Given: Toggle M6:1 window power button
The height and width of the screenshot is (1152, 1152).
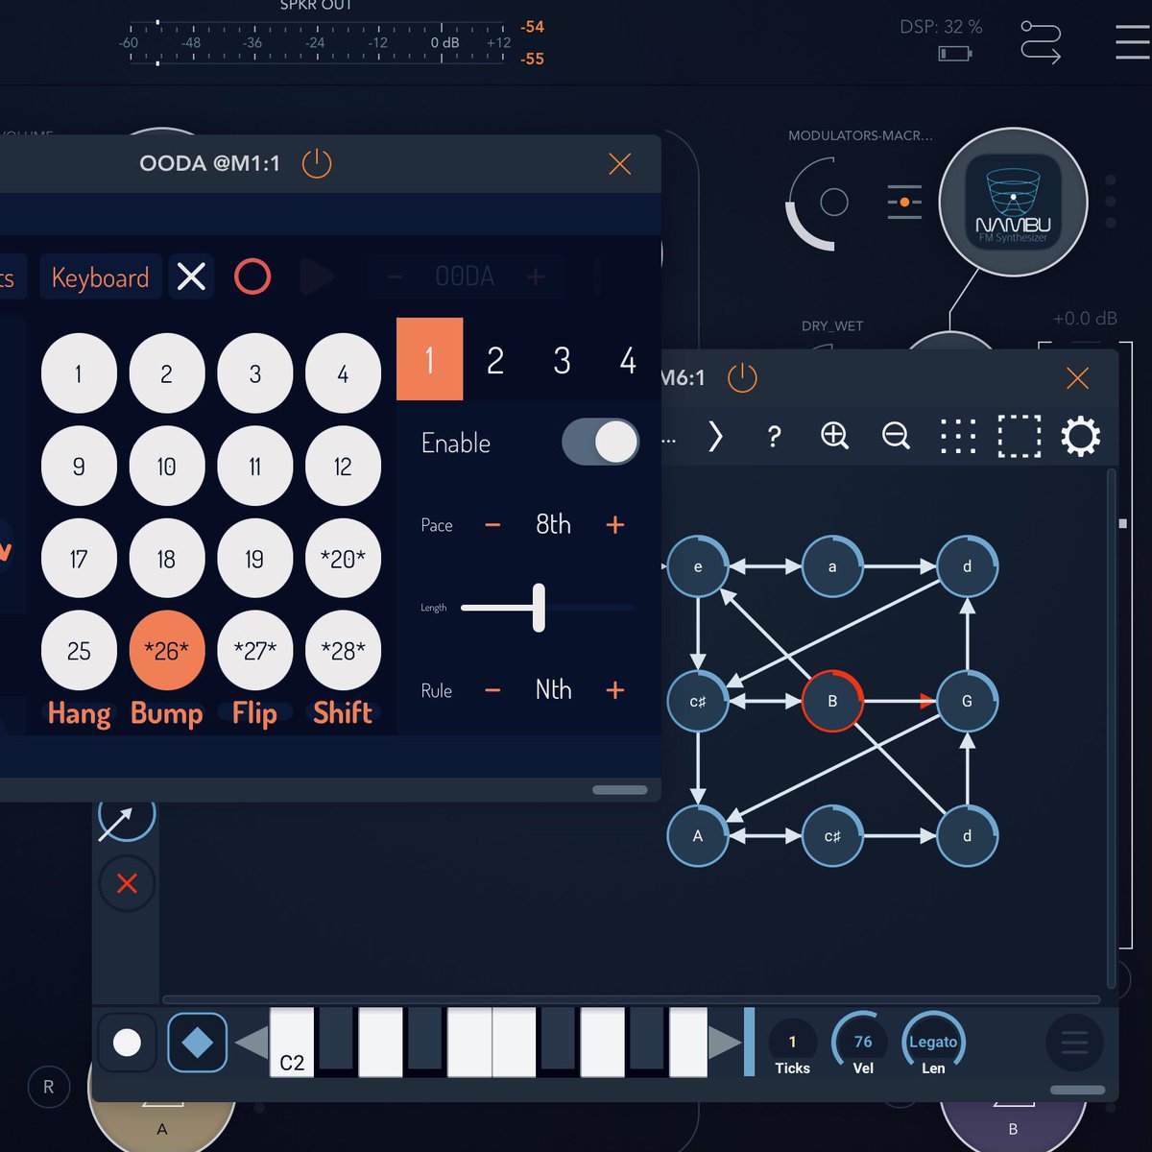Looking at the screenshot, I should pos(742,377).
